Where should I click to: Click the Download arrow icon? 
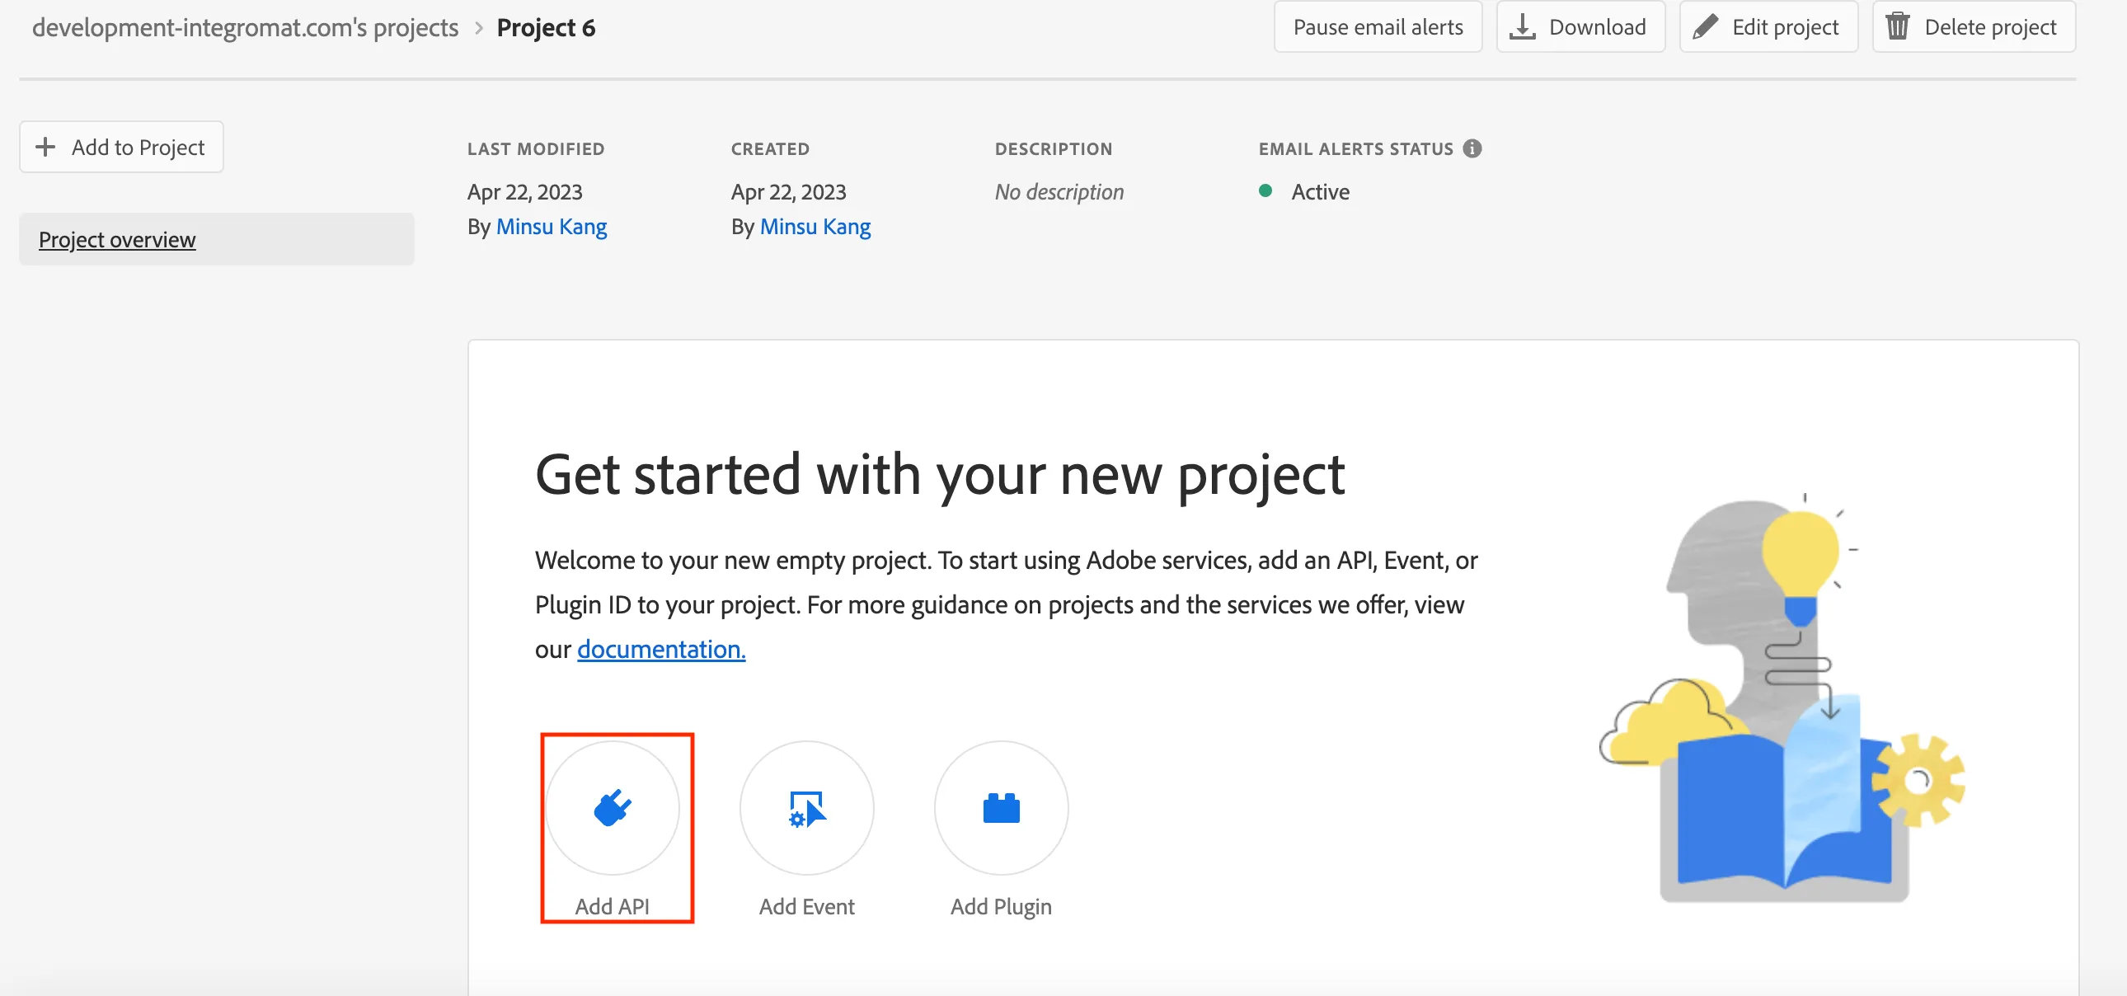(1522, 26)
